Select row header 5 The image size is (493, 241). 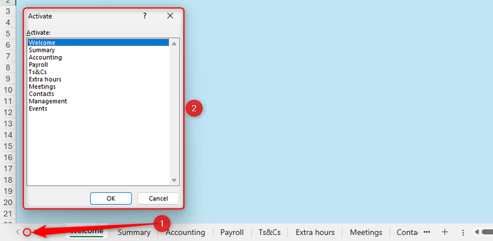[x=8, y=33]
